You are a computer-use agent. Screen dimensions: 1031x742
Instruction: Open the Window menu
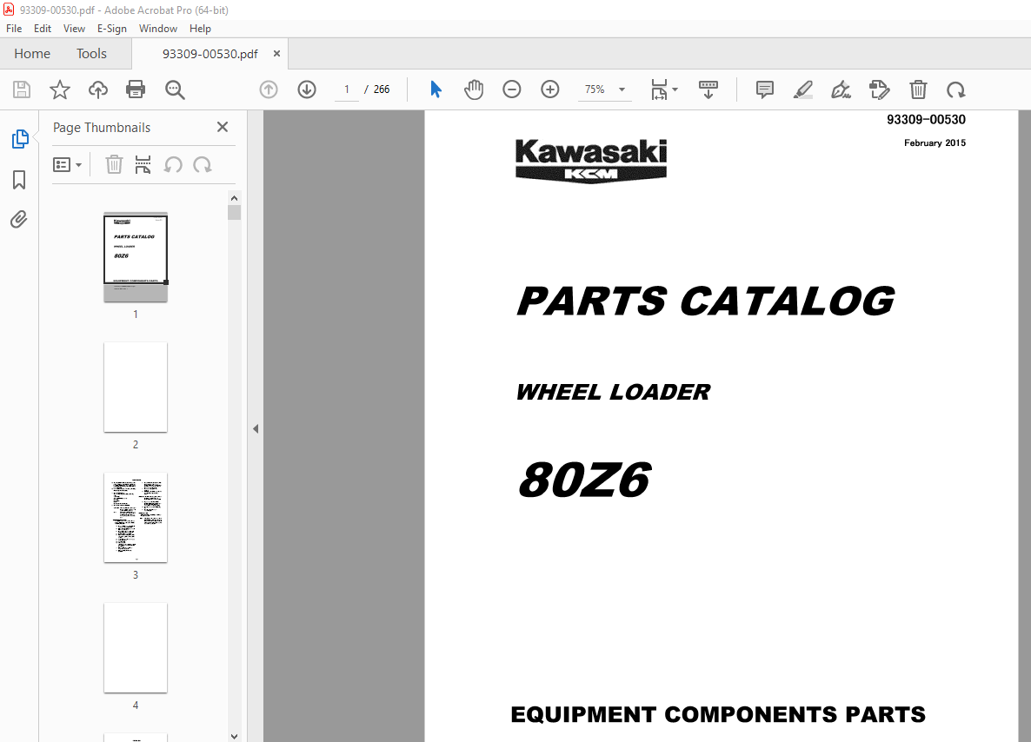(158, 29)
